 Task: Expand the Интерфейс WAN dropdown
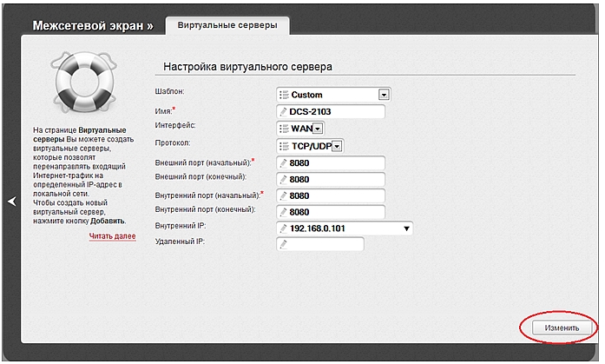[x=318, y=129]
